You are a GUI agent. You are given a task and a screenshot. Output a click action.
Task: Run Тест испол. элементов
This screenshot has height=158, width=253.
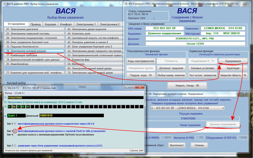(x=203, y=75)
